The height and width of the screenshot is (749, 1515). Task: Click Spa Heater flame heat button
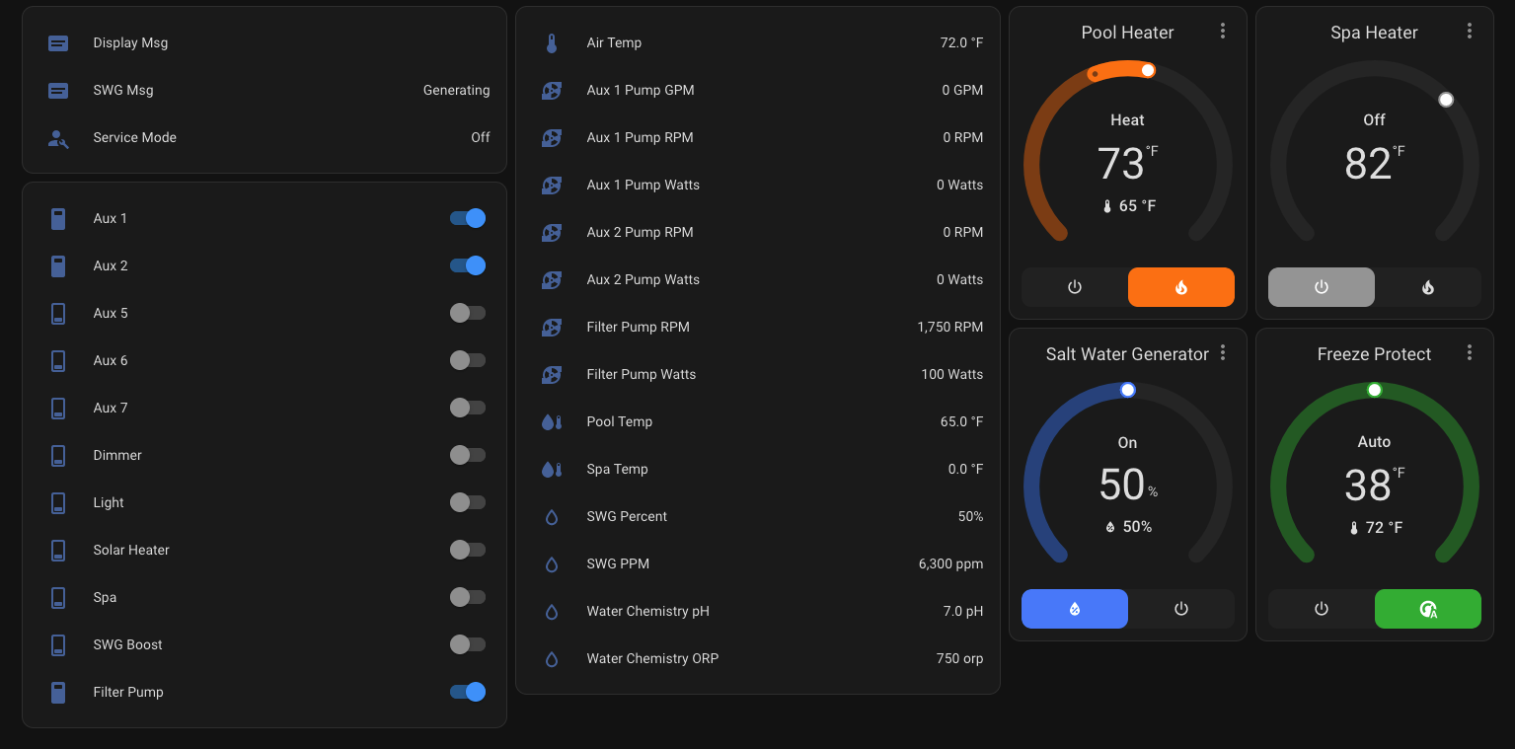[x=1428, y=287]
